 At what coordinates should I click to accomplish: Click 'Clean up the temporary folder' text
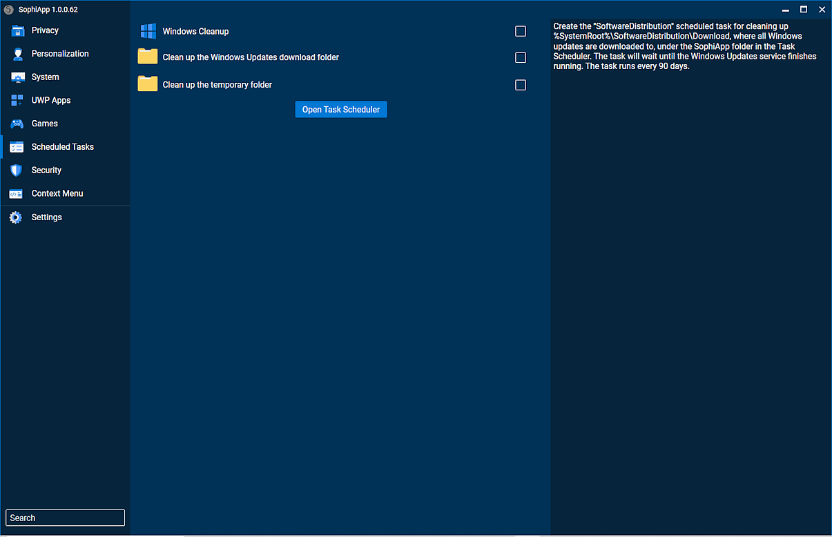(x=217, y=85)
